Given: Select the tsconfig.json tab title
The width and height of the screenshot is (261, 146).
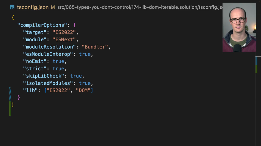Looking at the screenshot, I should click(33, 7).
